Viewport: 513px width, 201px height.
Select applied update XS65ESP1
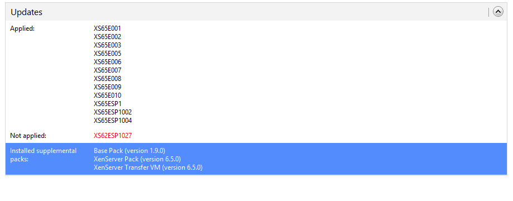click(108, 104)
